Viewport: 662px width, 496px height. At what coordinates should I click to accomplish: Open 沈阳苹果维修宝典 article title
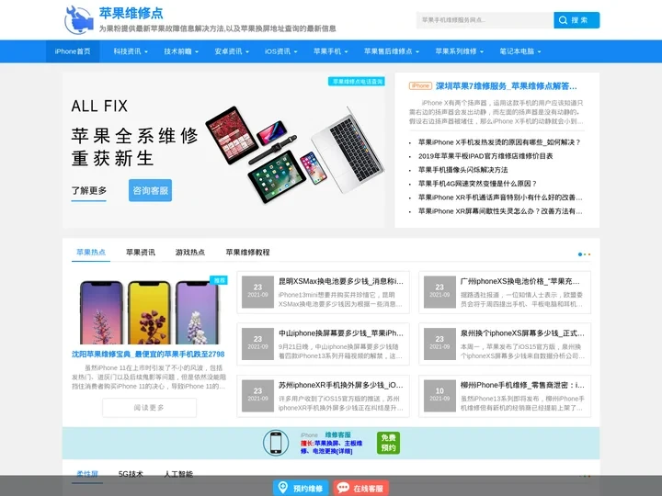click(x=148, y=354)
